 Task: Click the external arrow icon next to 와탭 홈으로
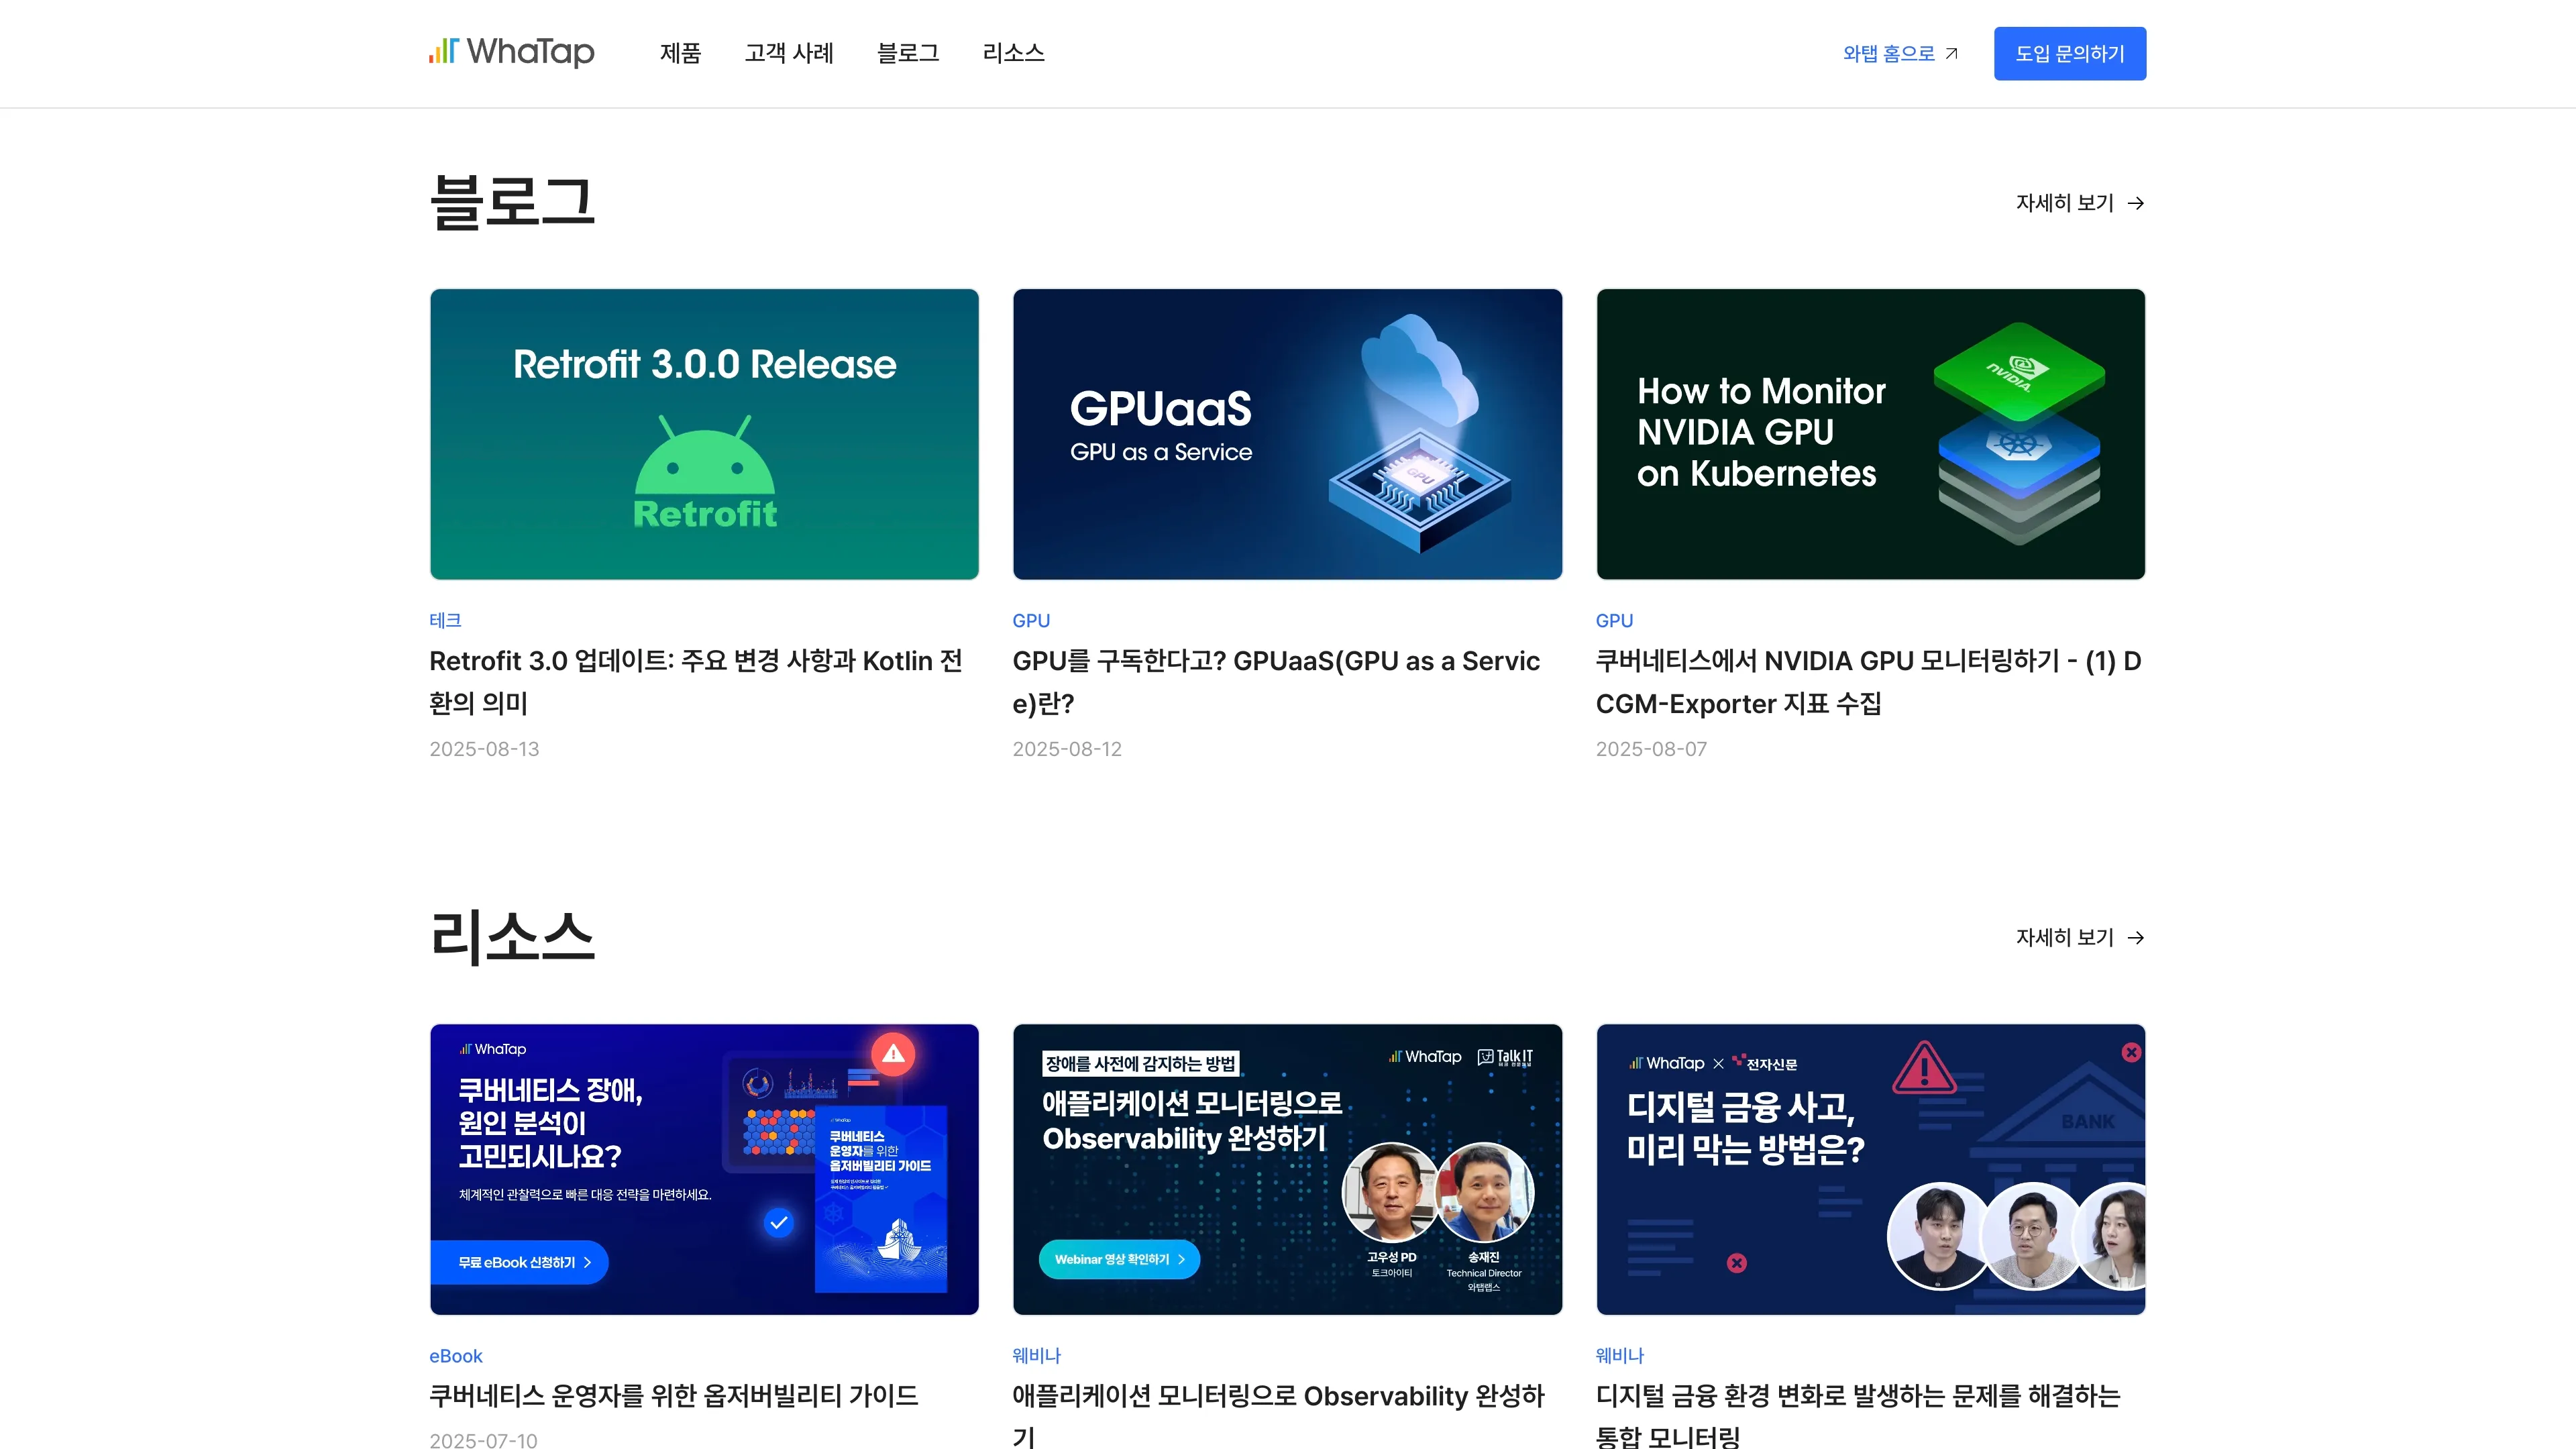tap(1951, 53)
